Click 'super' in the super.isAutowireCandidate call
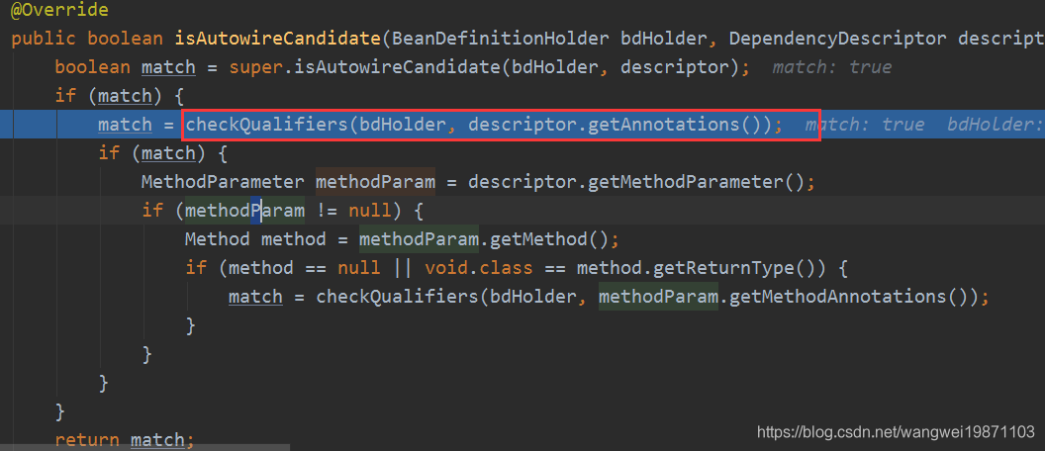Screen dimensions: 1045x451 (x=256, y=67)
